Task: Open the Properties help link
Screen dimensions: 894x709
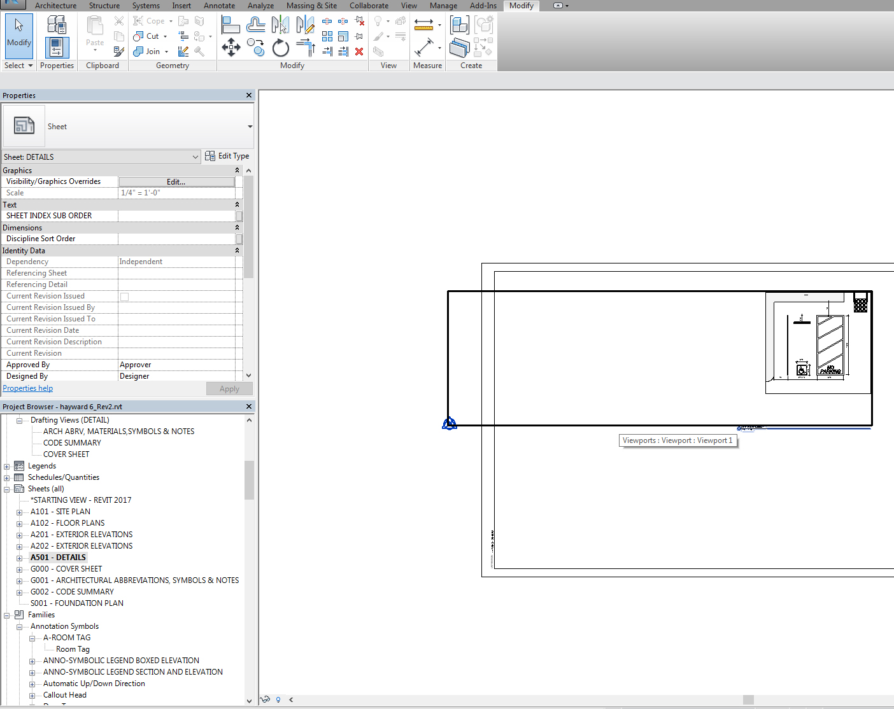Action: (x=28, y=388)
